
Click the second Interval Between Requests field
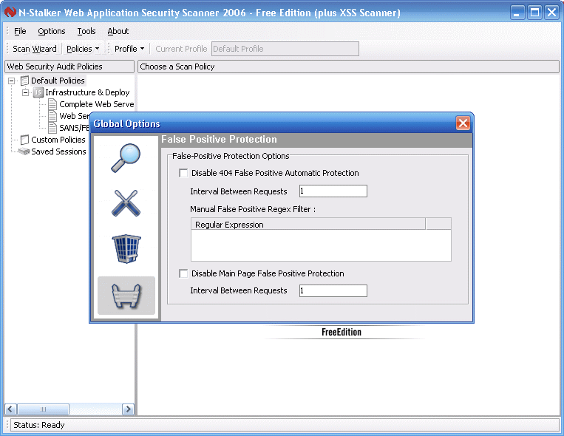pos(333,290)
